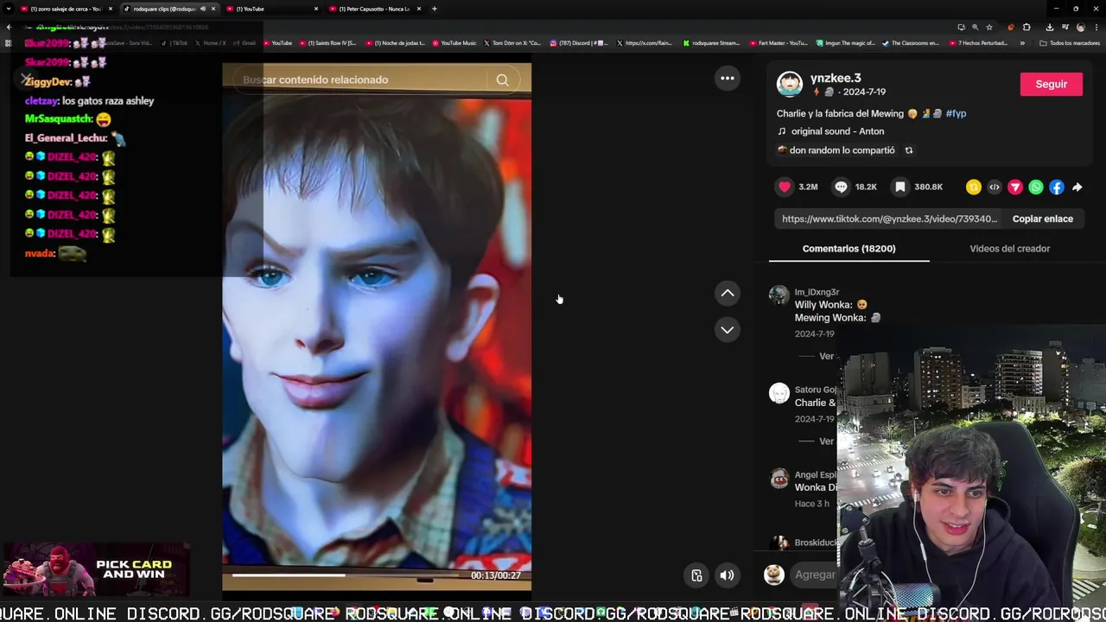Go to the next video with down arrow

(x=728, y=330)
